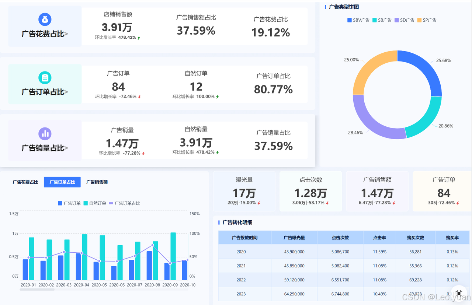Sort by the 广告投放时间 column header
Screen dimensions: 472x305
tap(244, 238)
